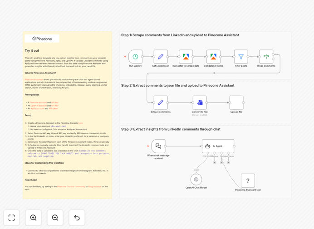The image size is (314, 229).
Task: Select the Pinecone Assistant tool node
Action: pyautogui.click(x=248, y=180)
